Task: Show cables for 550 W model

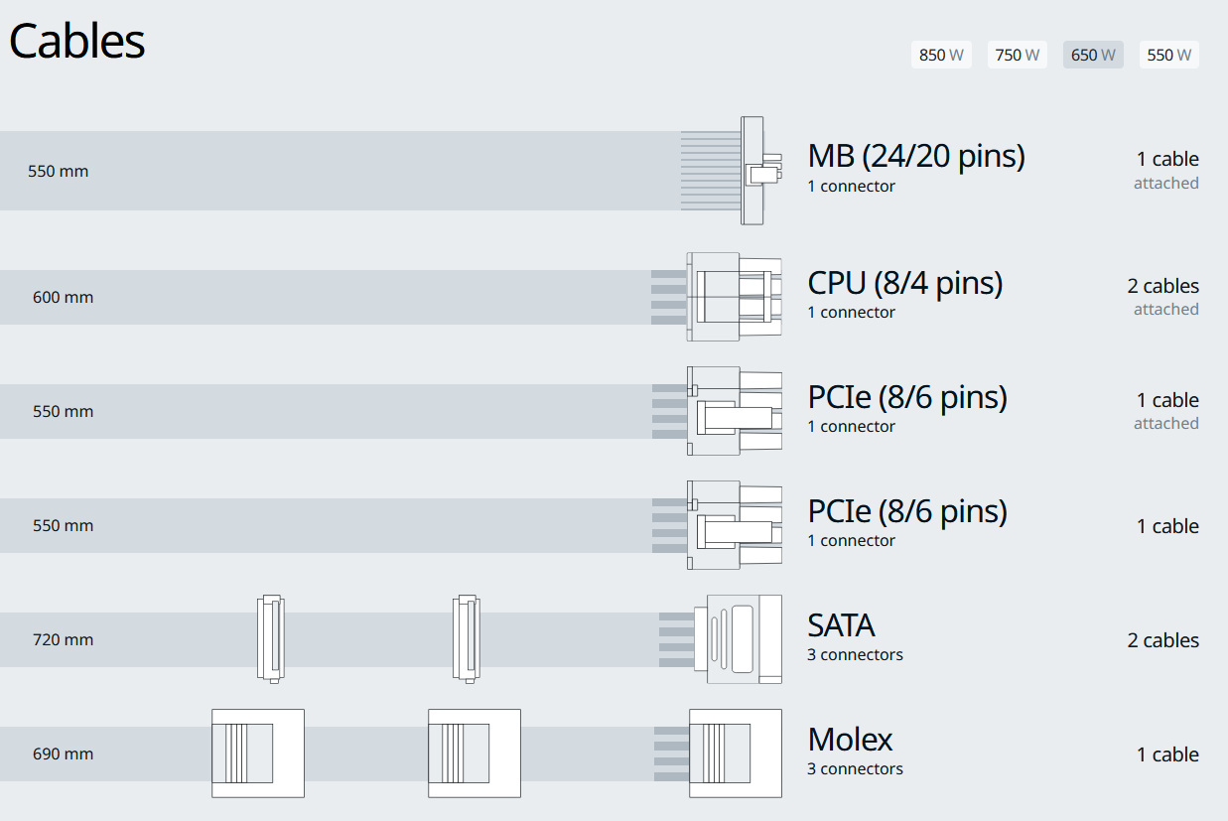Action: [x=1168, y=56]
